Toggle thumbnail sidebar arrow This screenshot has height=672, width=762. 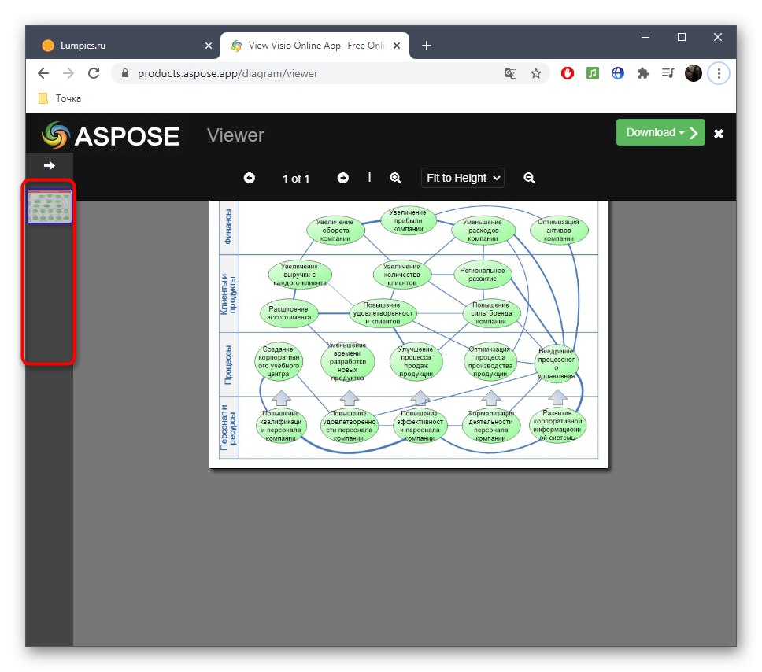pos(49,166)
